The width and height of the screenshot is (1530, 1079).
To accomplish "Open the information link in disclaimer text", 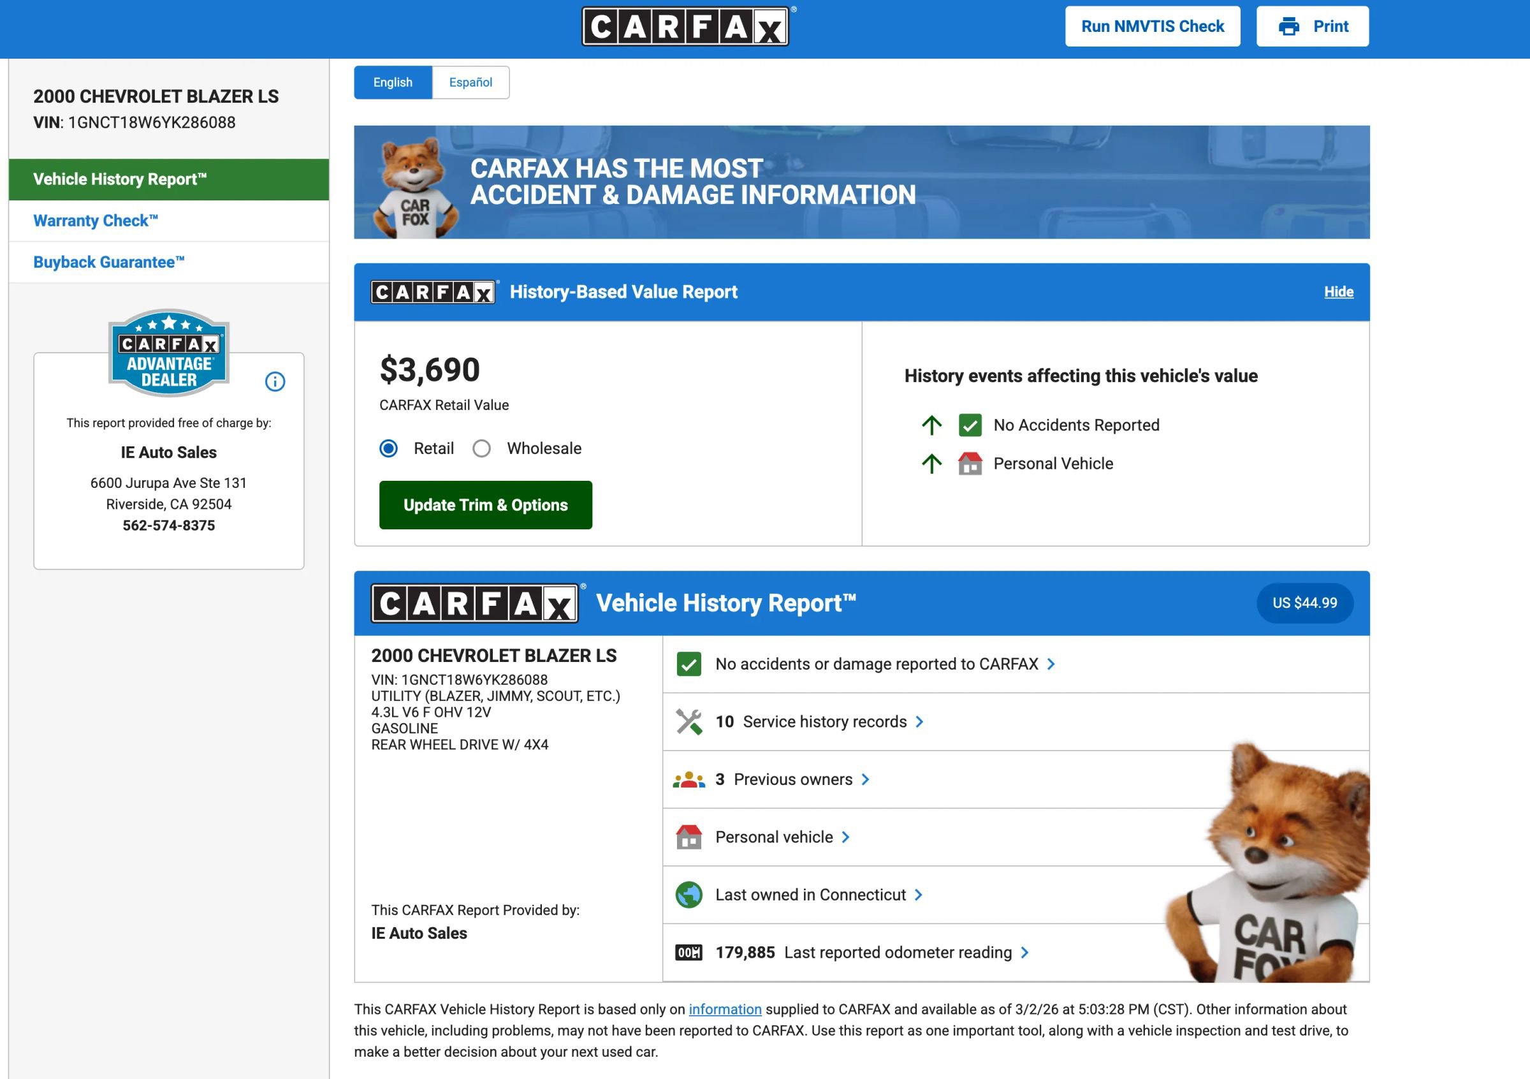I will pos(724,1009).
